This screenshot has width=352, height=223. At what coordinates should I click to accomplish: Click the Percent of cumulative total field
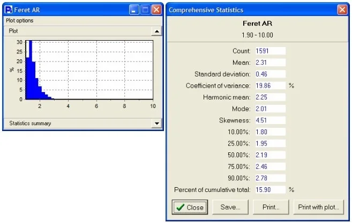pyautogui.click(x=269, y=189)
